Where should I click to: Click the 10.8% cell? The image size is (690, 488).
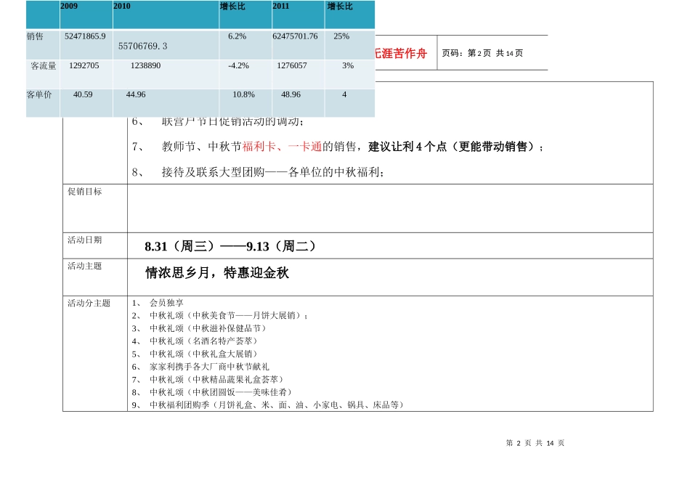click(244, 94)
